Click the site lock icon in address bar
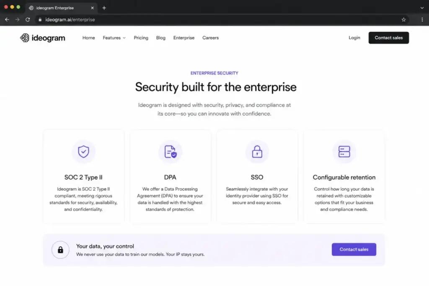Image resolution: width=429 pixels, height=286 pixels. (x=40, y=20)
